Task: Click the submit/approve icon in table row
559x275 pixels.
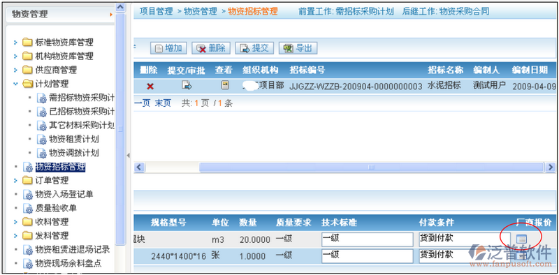Action: pyautogui.click(x=187, y=85)
